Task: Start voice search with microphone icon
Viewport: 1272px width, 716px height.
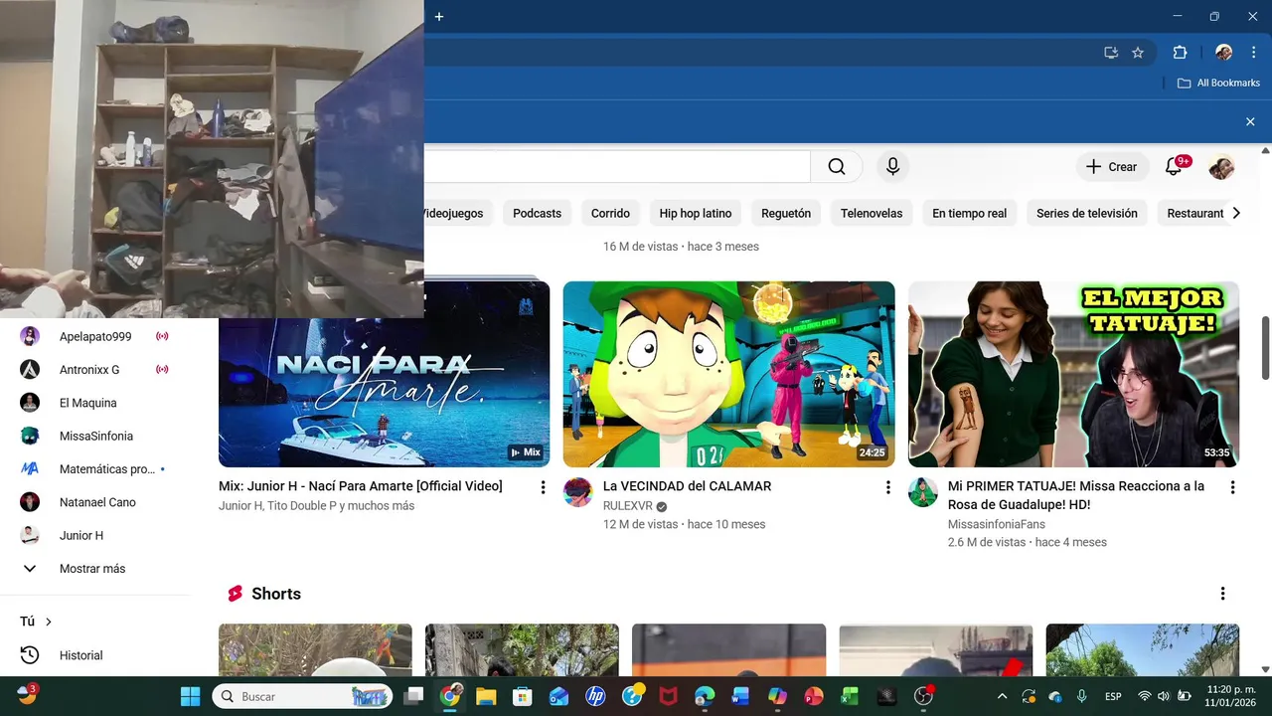Action: pyautogui.click(x=892, y=167)
